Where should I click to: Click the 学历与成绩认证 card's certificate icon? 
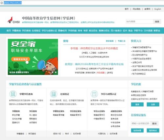coord(94,94)
